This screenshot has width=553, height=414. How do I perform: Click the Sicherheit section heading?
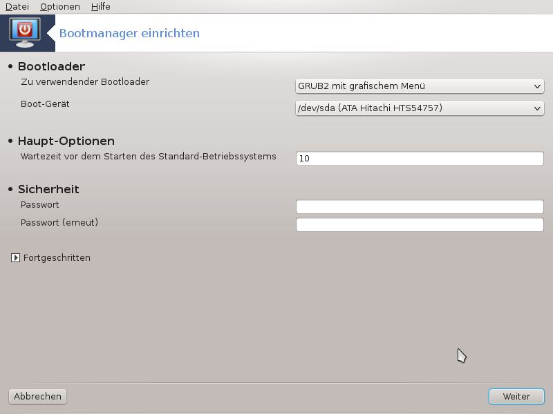48,189
